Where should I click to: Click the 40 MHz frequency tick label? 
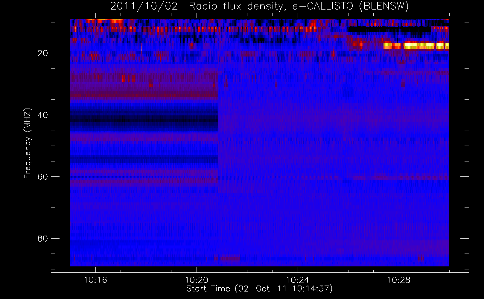[43, 115]
